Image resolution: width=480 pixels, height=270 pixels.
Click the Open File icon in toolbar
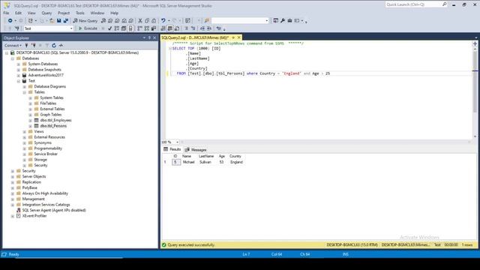pyautogui.click(x=52, y=20)
